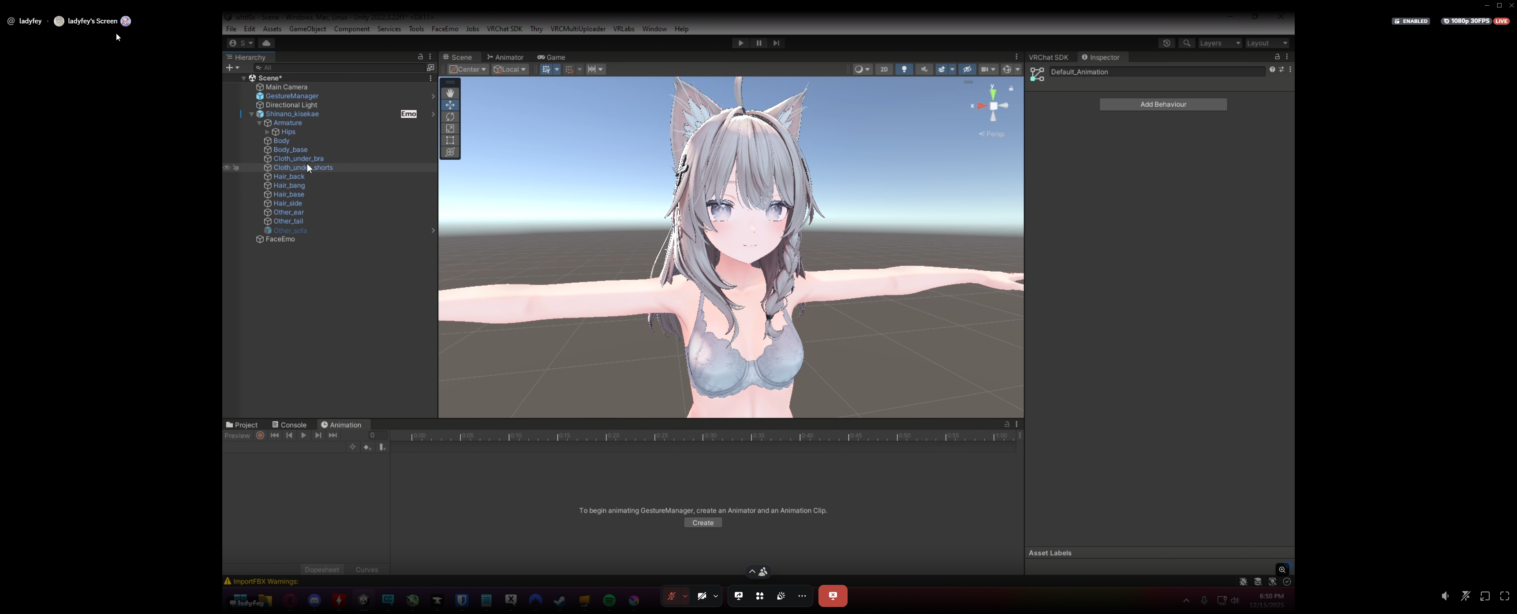Toggle scene lighting lightbulb button
1517x614 pixels.
(x=904, y=69)
